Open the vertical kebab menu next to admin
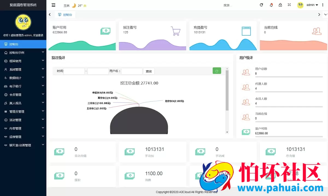Screen dimensions: 328x196 [x=323, y=5]
